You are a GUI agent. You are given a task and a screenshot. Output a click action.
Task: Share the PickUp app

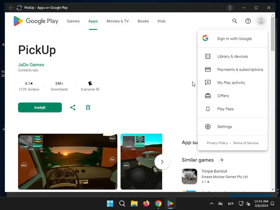73,107
